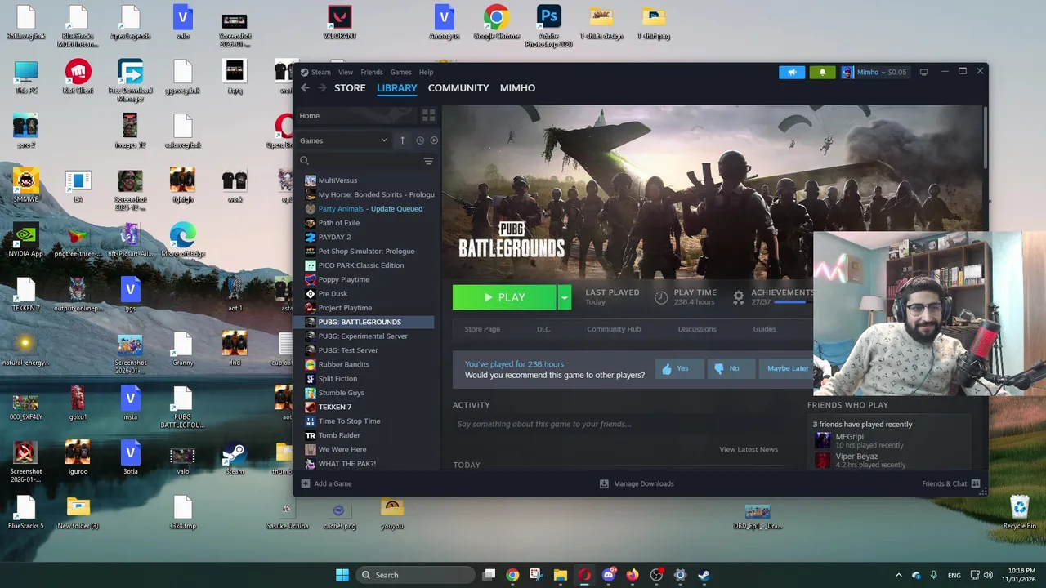This screenshot has height=588, width=1046.
Task: Click the Play Time clock icon
Action: [x=661, y=297]
